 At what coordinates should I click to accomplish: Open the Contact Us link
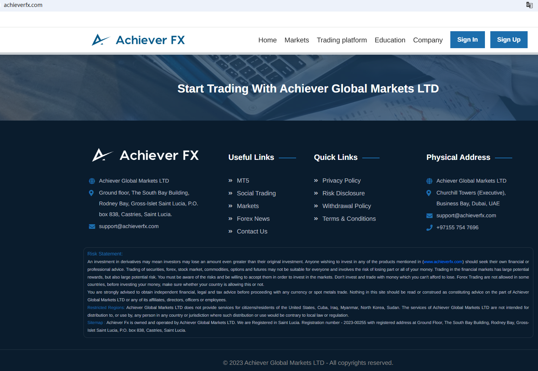tap(252, 231)
